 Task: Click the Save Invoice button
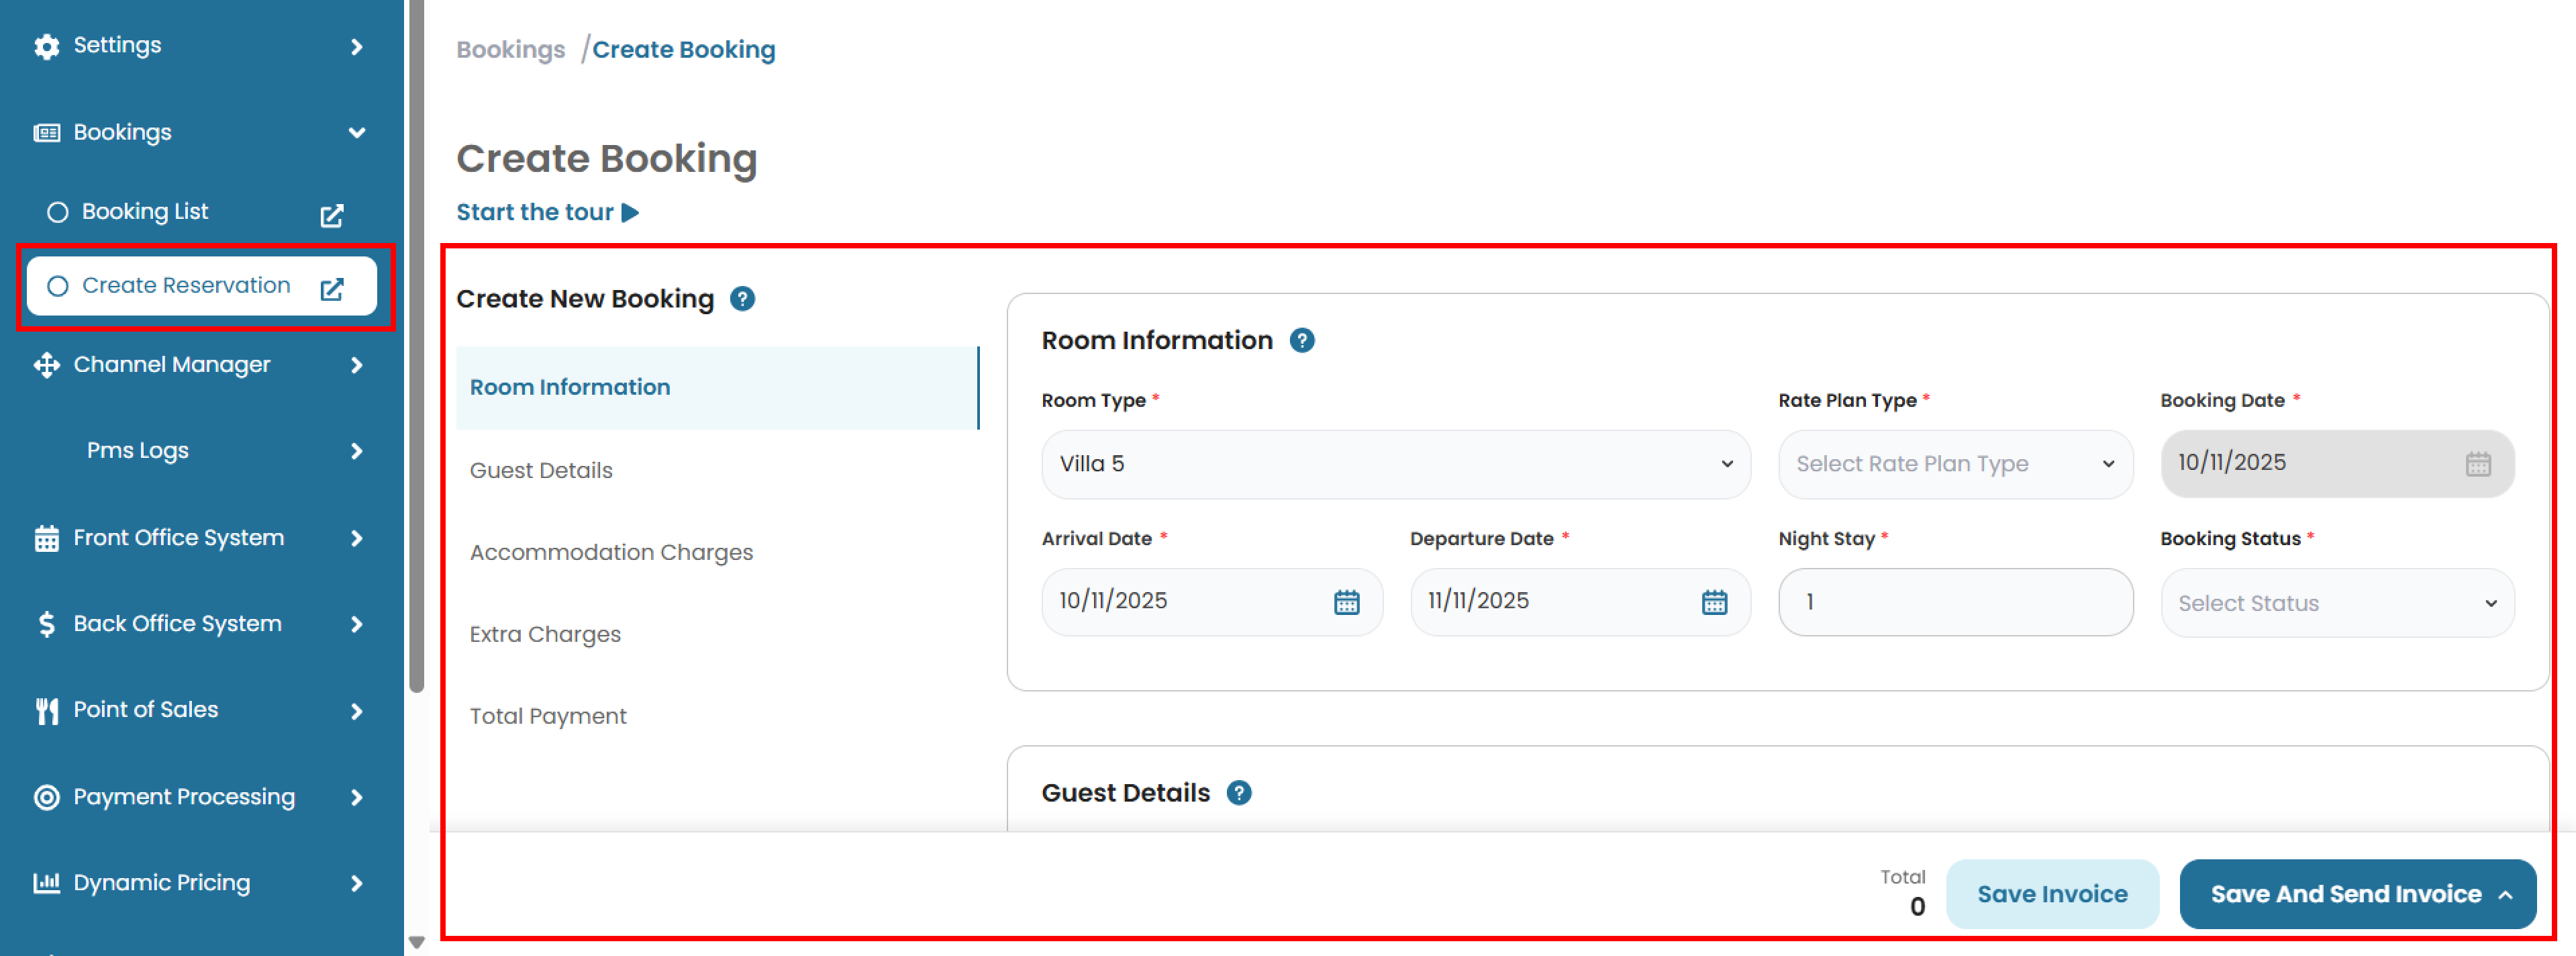coord(2052,893)
